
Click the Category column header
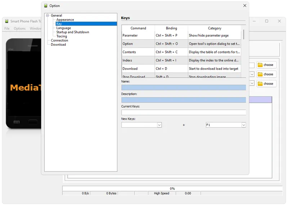coord(215,28)
